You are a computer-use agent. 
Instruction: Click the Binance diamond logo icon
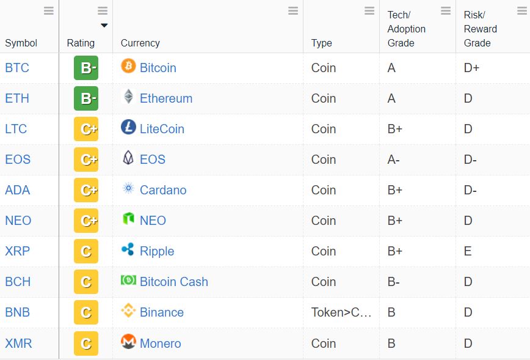(x=128, y=310)
